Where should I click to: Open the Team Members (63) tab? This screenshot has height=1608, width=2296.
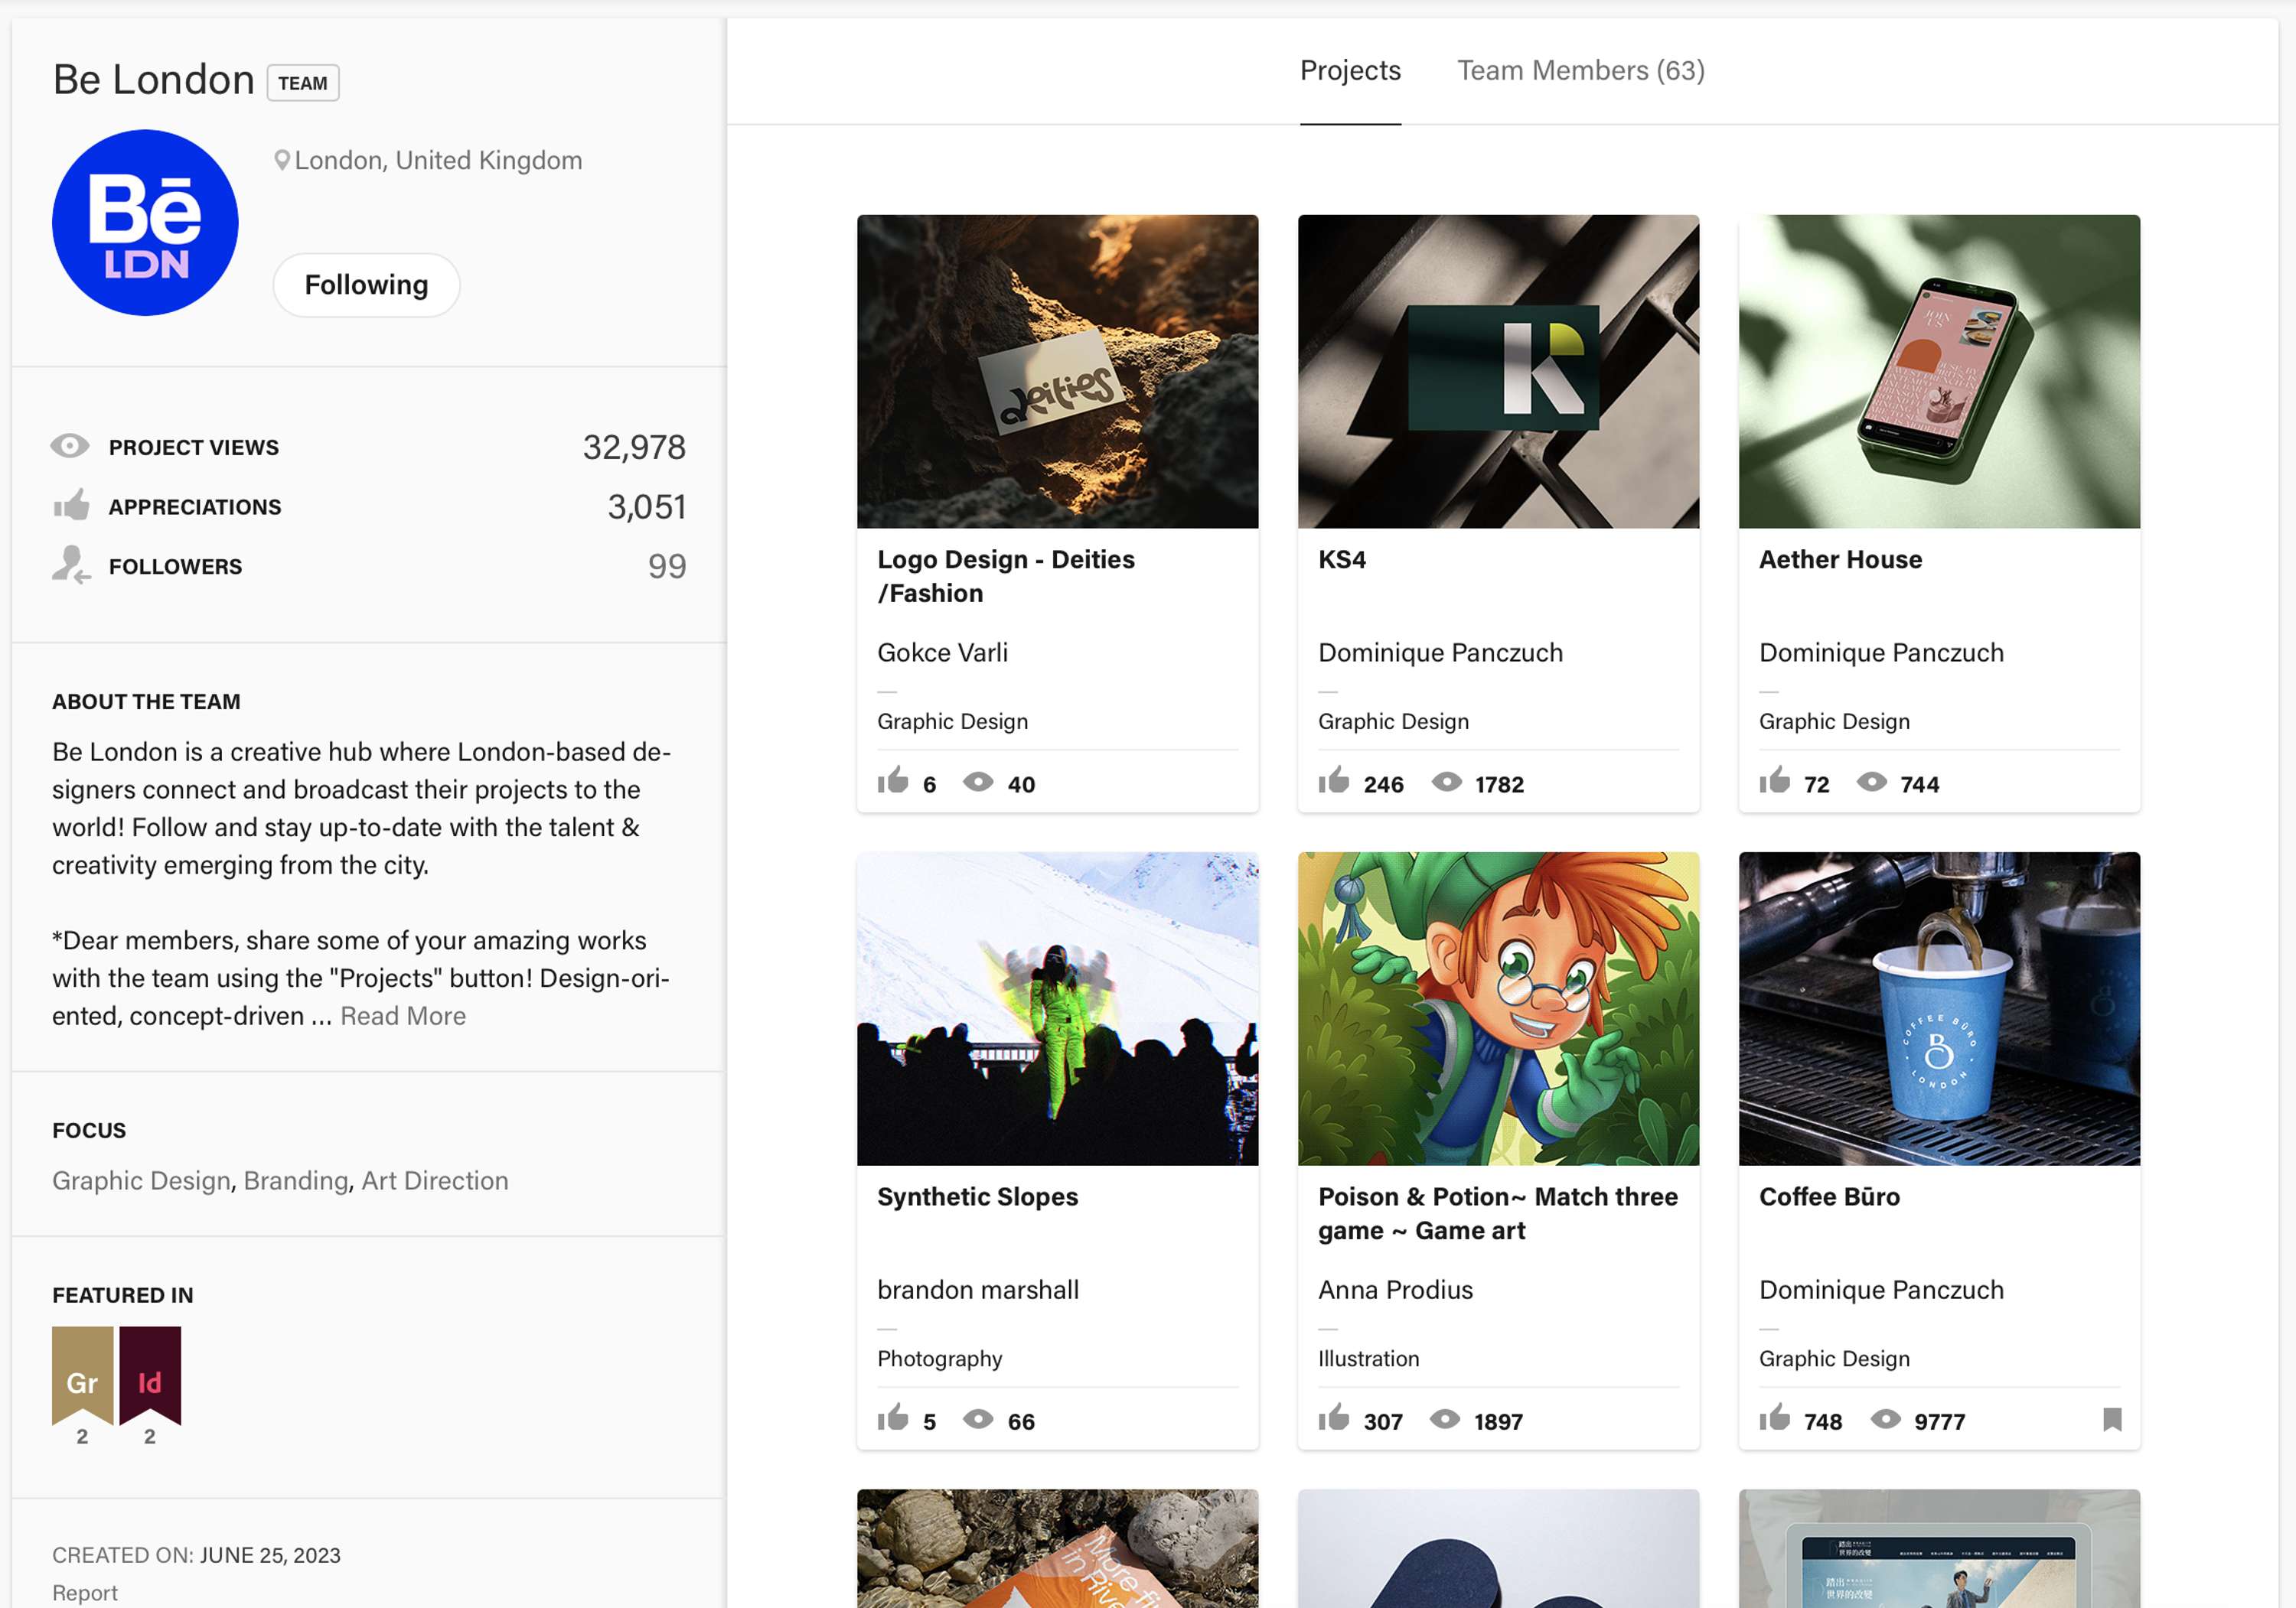point(1581,71)
